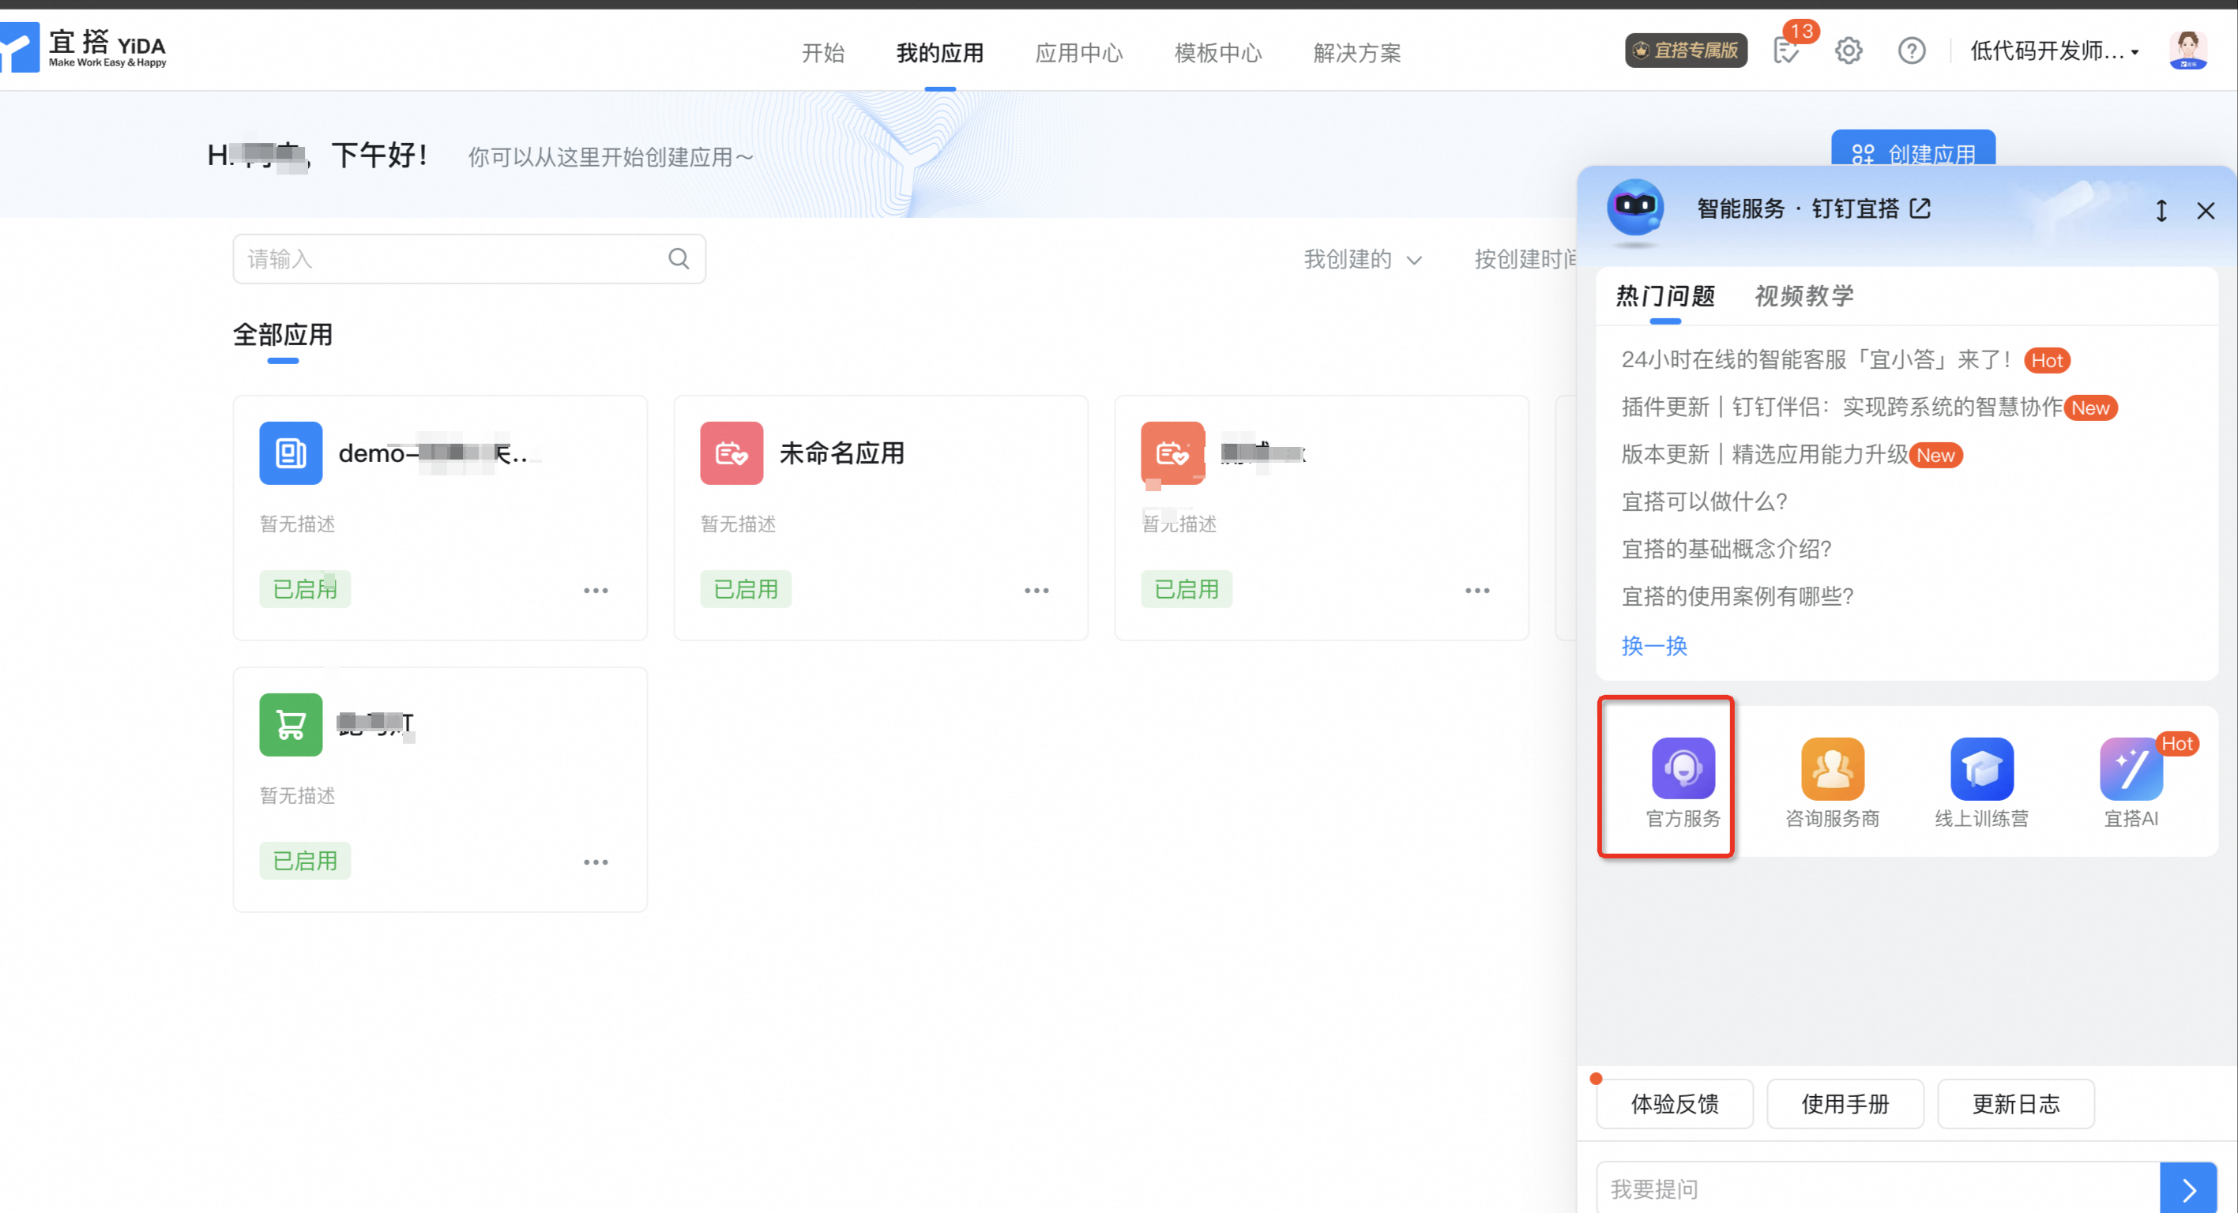Open 智能服务 panel in new window icon
The image size is (2238, 1213).
point(1920,209)
